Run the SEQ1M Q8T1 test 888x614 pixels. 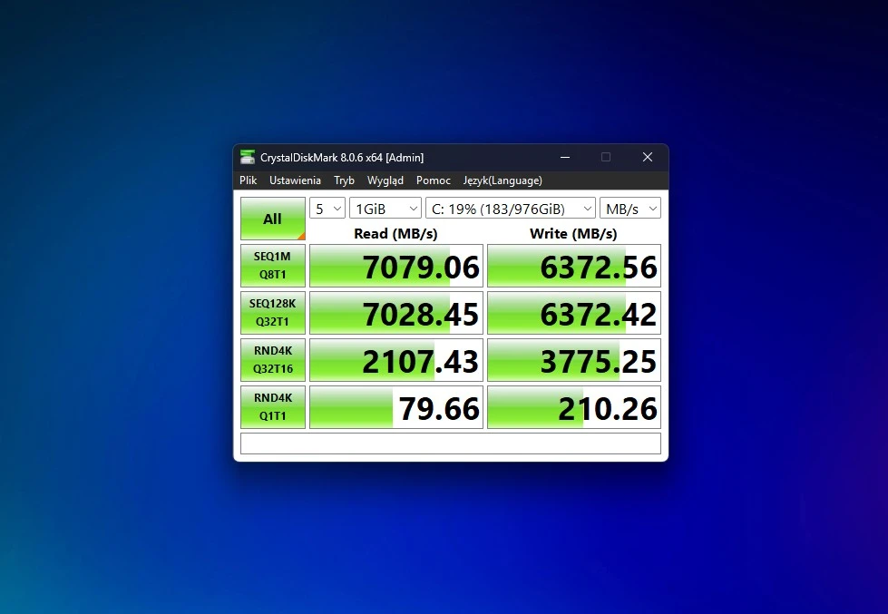[272, 265]
